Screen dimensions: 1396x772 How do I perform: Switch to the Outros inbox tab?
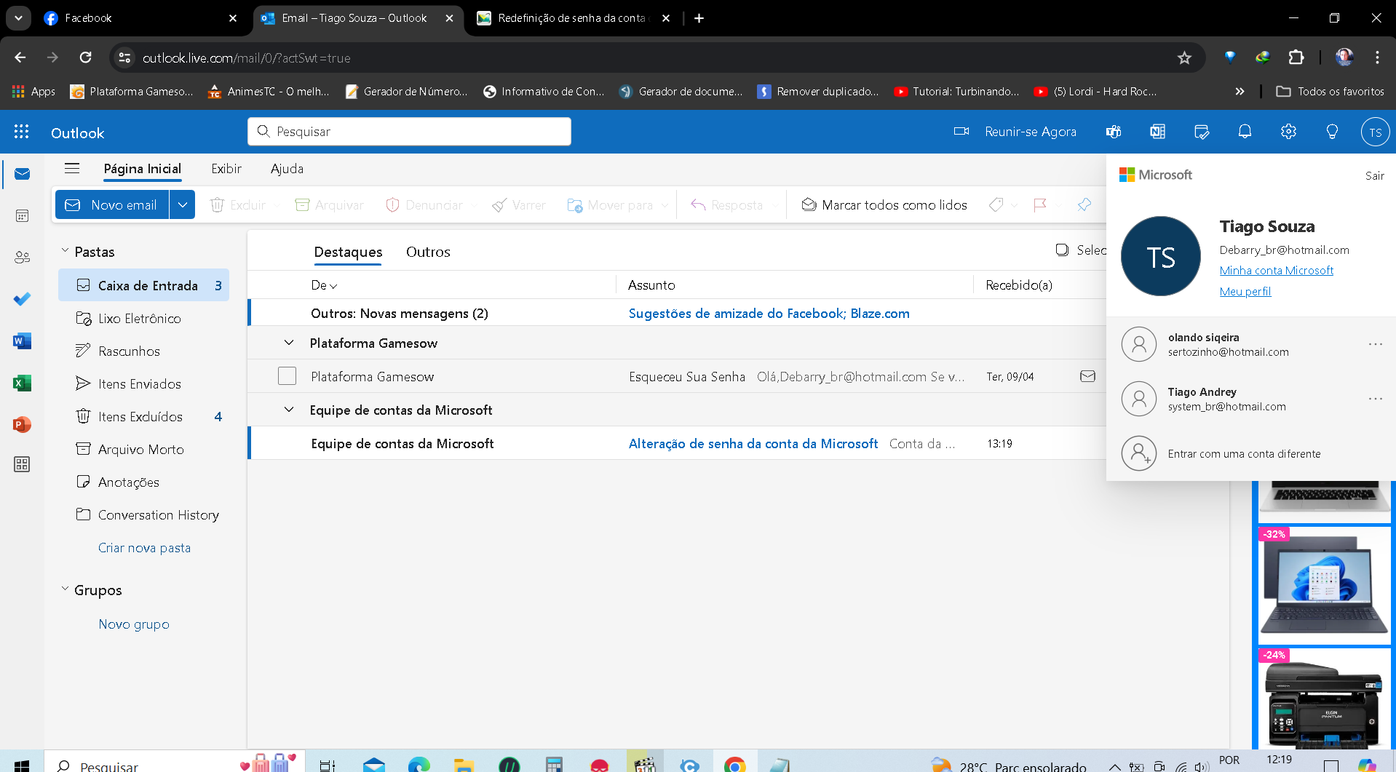pyautogui.click(x=428, y=252)
